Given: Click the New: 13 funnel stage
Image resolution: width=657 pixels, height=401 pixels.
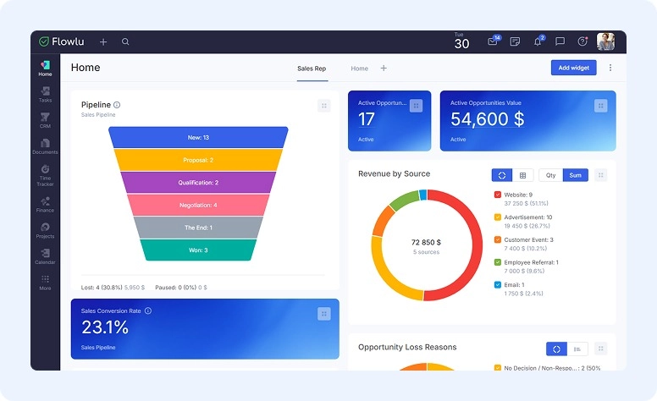Looking at the screenshot, I should [198, 137].
